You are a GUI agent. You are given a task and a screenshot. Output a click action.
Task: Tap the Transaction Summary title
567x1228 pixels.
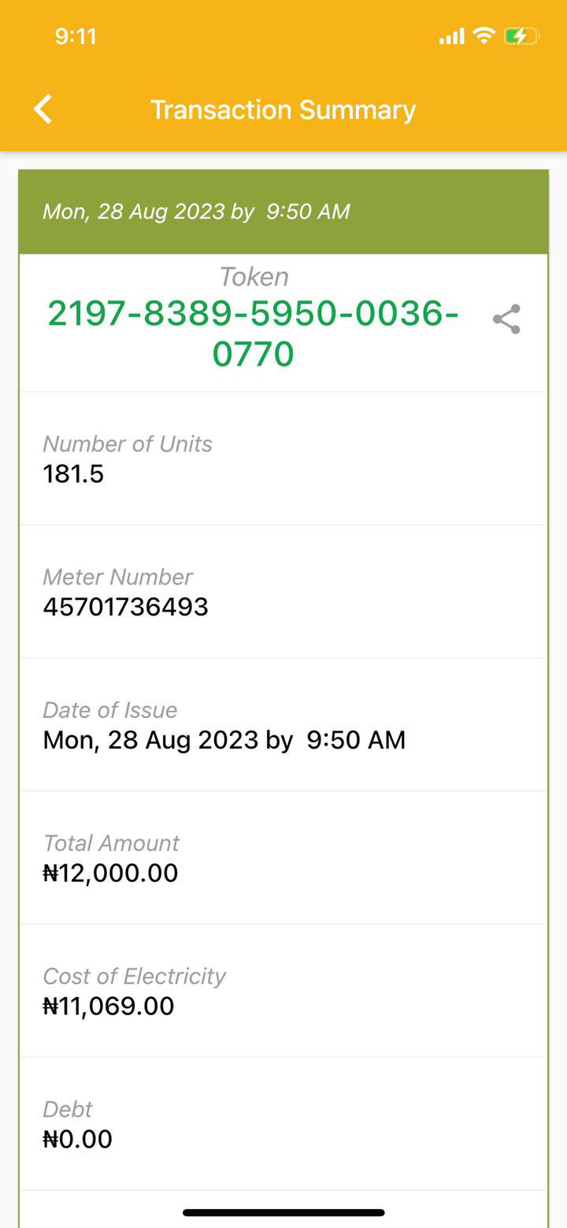283,110
